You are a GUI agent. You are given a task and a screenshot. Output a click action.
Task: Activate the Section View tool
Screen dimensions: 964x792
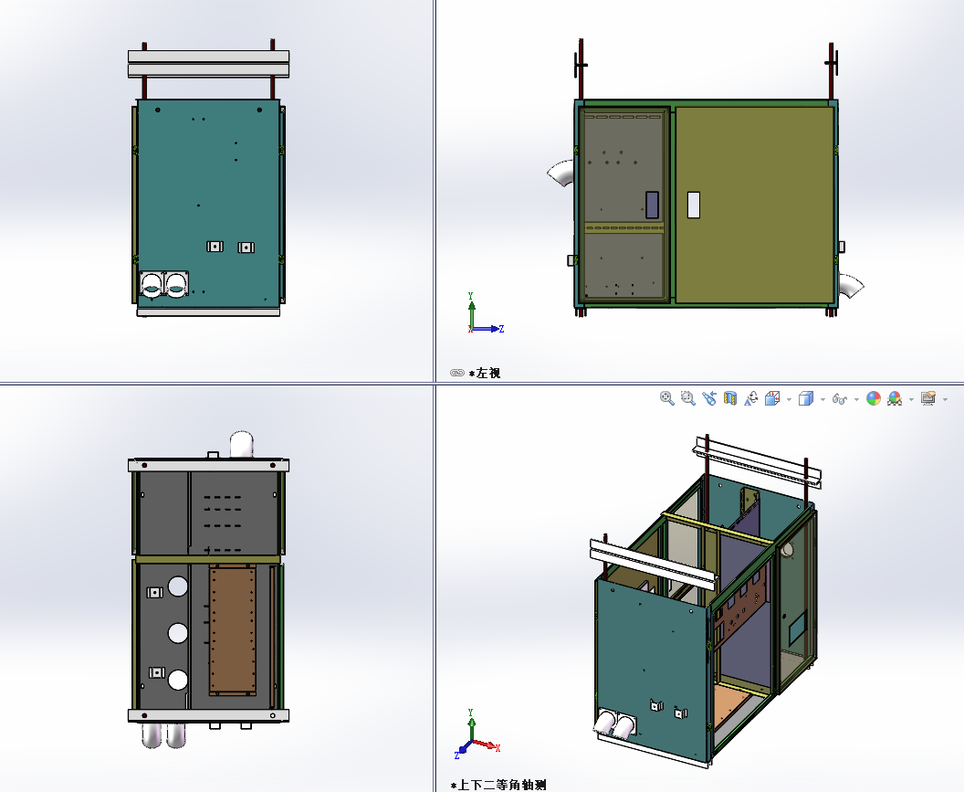click(x=729, y=398)
